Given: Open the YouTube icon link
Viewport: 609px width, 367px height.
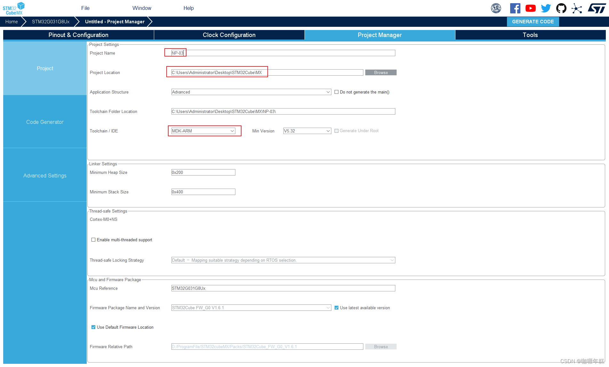Looking at the screenshot, I should coord(530,8).
